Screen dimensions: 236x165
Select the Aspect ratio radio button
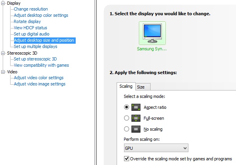point(126,107)
